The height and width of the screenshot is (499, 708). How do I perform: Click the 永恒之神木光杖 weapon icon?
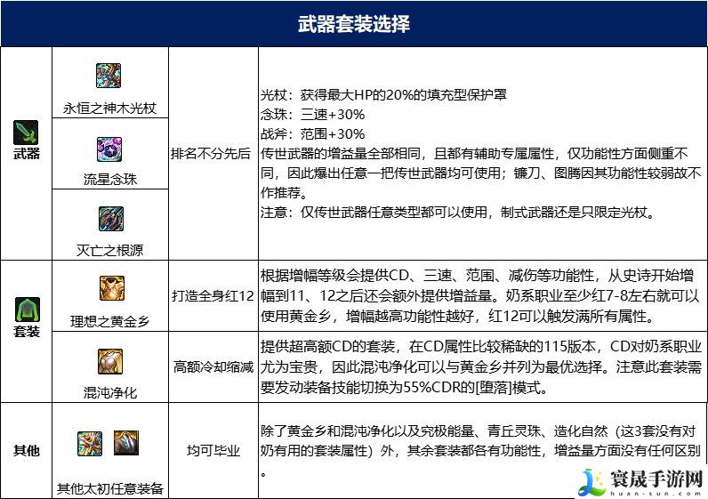[x=109, y=76]
